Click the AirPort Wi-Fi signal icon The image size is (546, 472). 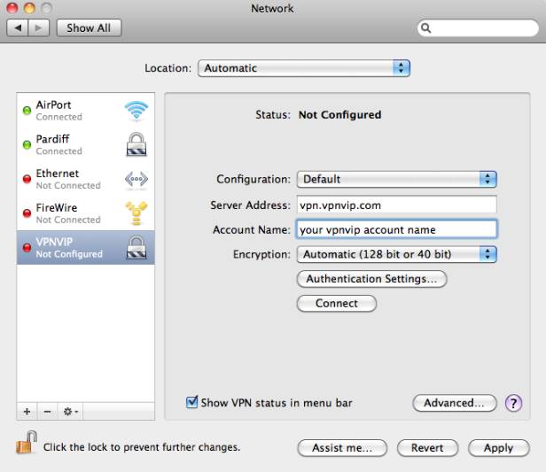tap(136, 111)
